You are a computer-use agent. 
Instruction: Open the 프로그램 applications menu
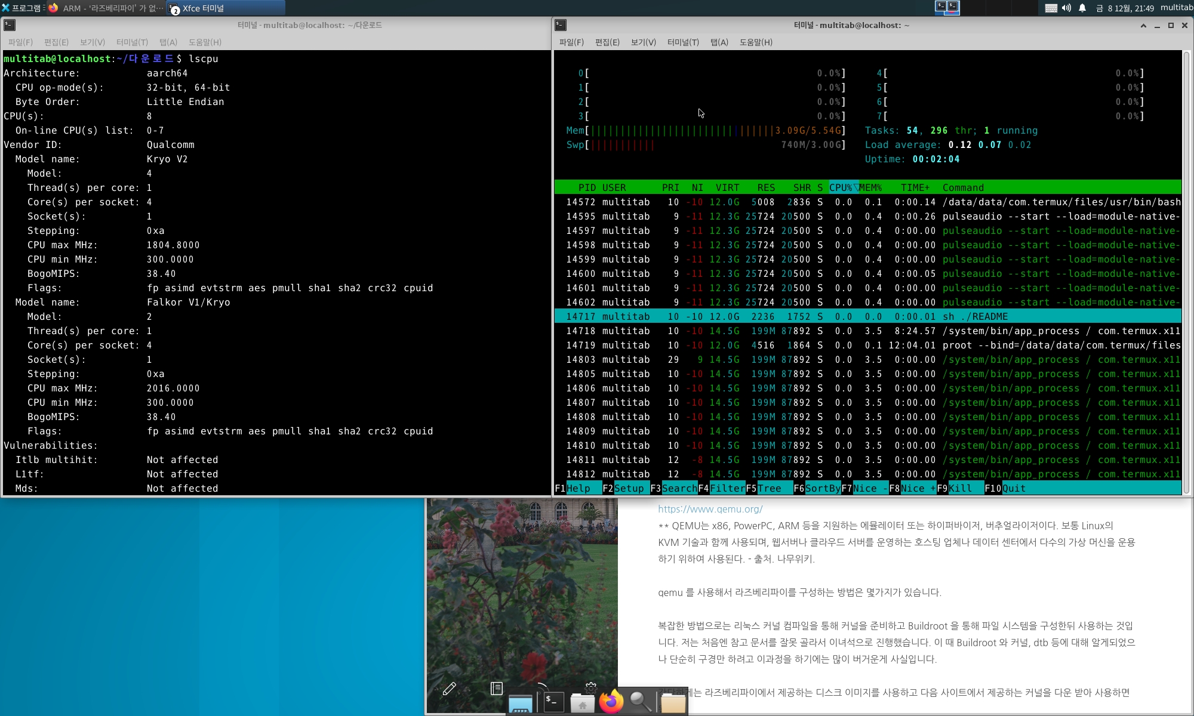click(23, 8)
